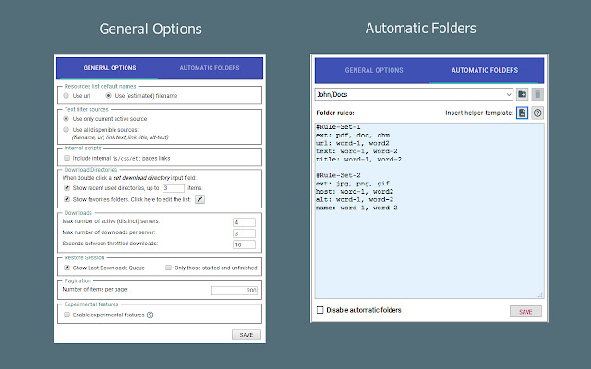Click seconds between throttled downloads field
The image size is (591, 369).
click(244, 244)
